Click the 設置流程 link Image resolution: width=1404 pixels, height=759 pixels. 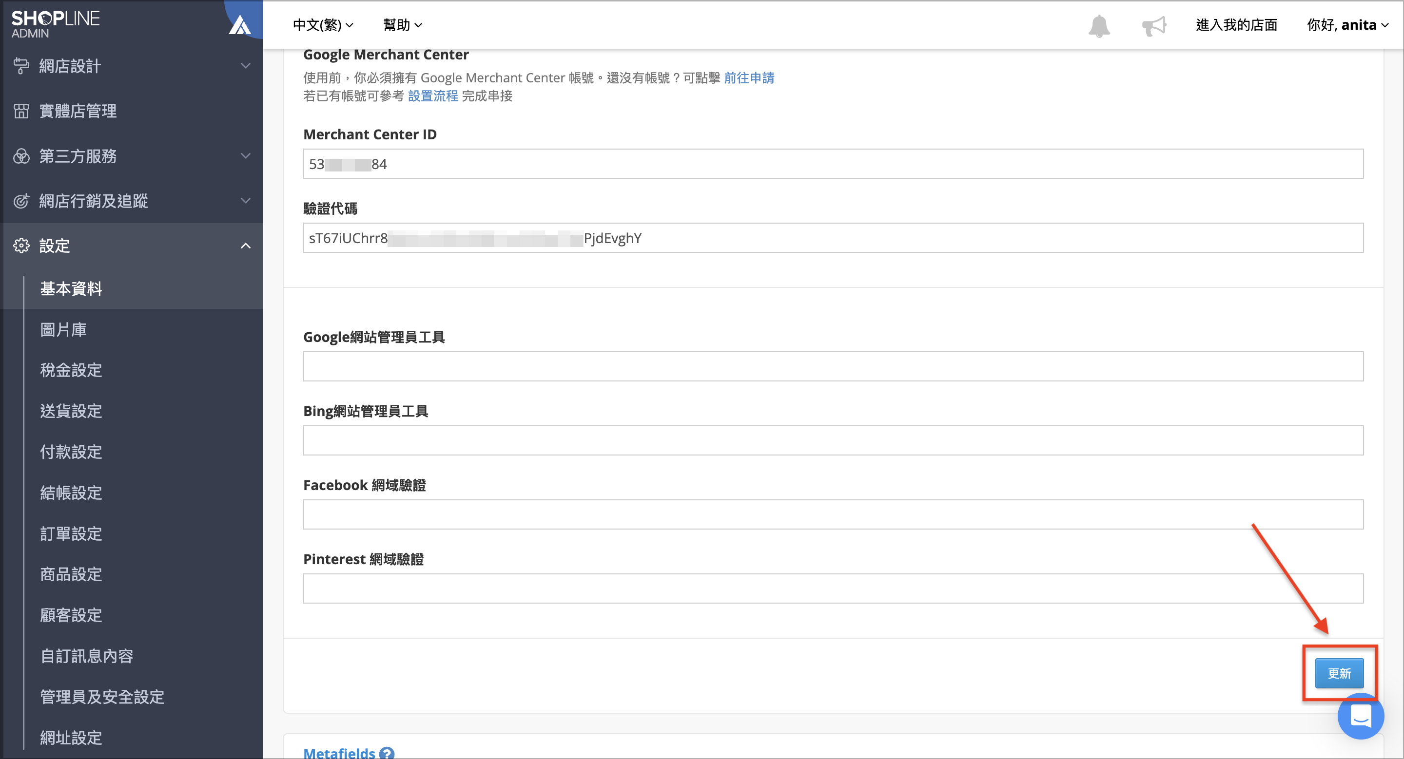[433, 96]
